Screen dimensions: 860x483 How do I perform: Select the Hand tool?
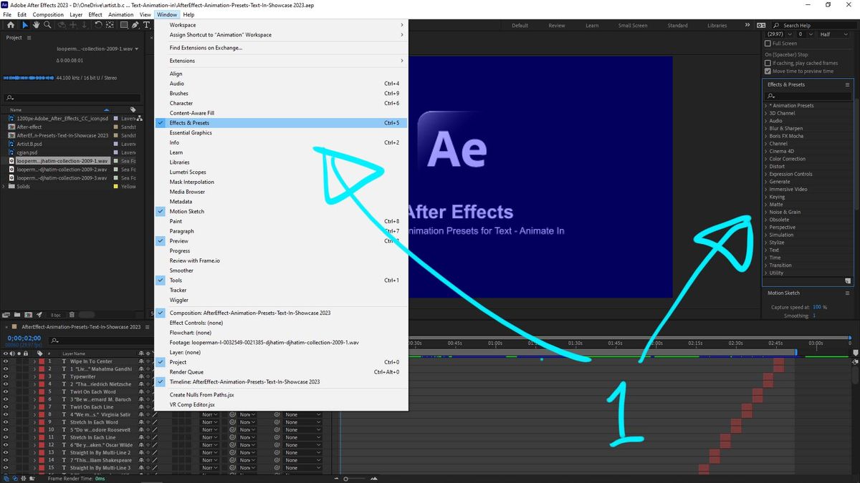pos(37,24)
